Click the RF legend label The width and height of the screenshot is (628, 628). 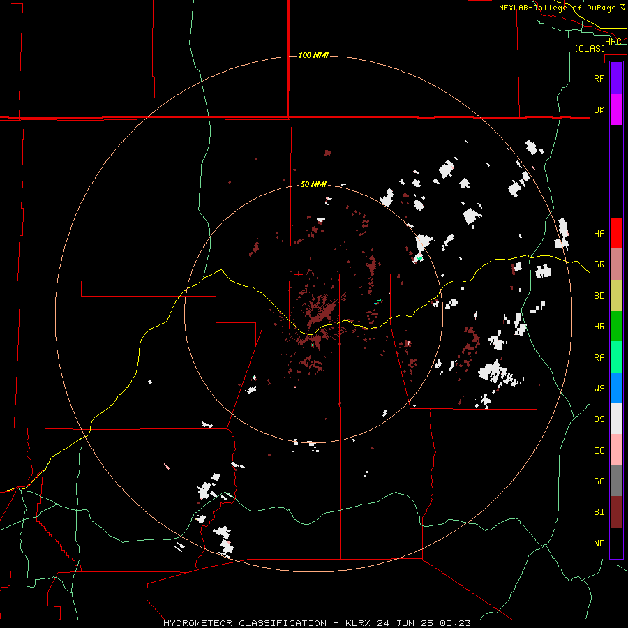point(599,78)
